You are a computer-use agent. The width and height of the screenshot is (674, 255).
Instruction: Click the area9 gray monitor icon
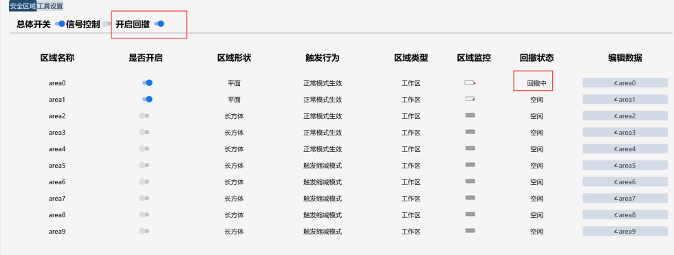click(470, 231)
